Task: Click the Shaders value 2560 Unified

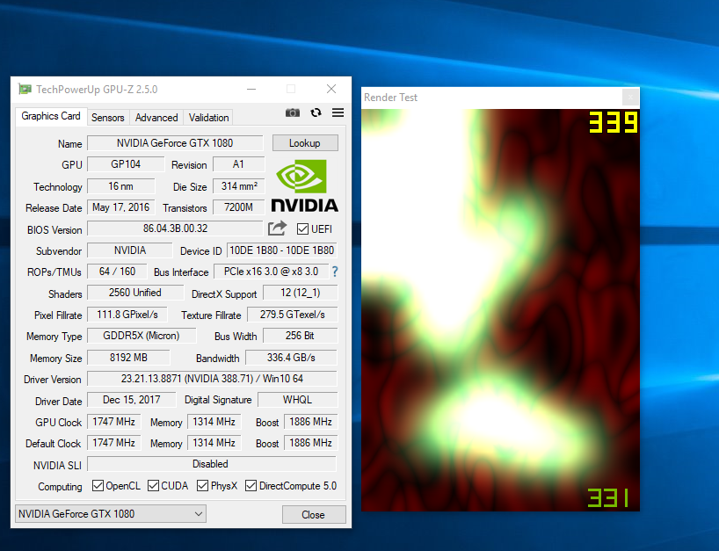Action: [135, 293]
